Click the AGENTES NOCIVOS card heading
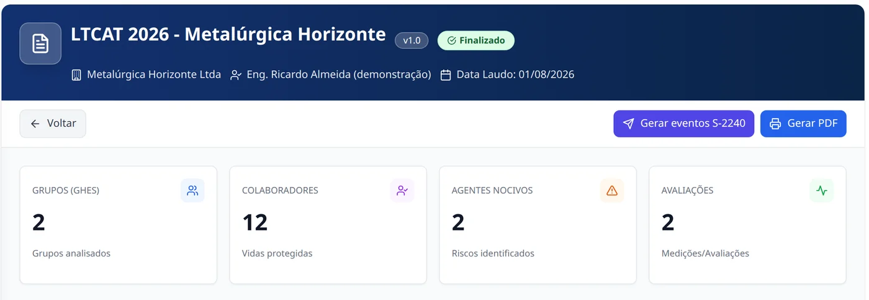The height and width of the screenshot is (300, 869). [x=492, y=191]
